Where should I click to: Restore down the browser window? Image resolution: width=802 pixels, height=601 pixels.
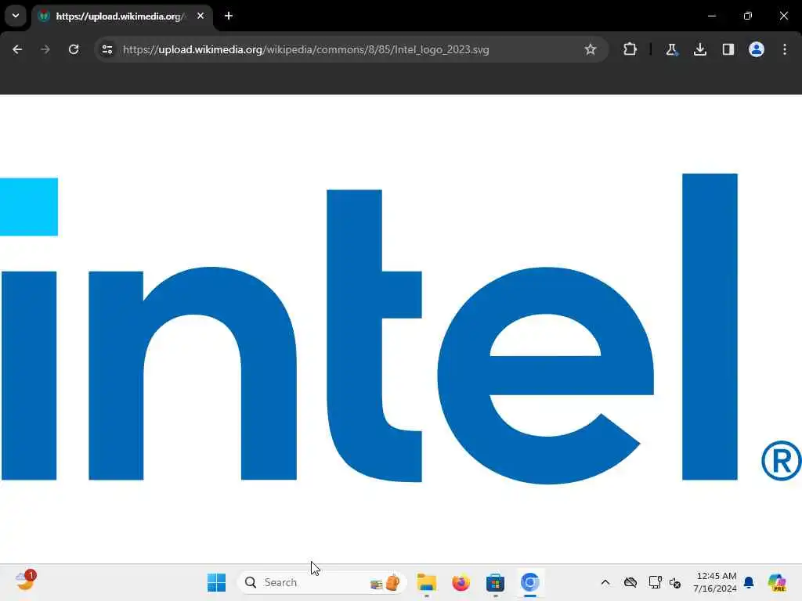[748, 16]
